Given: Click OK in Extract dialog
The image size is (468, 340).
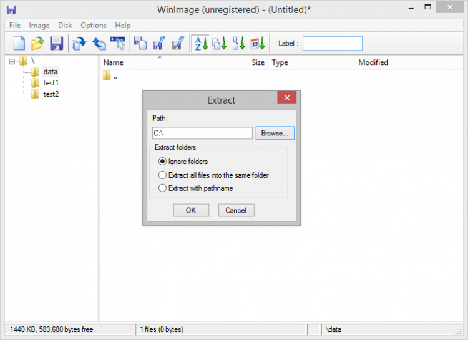Looking at the screenshot, I should coord(191,210).
